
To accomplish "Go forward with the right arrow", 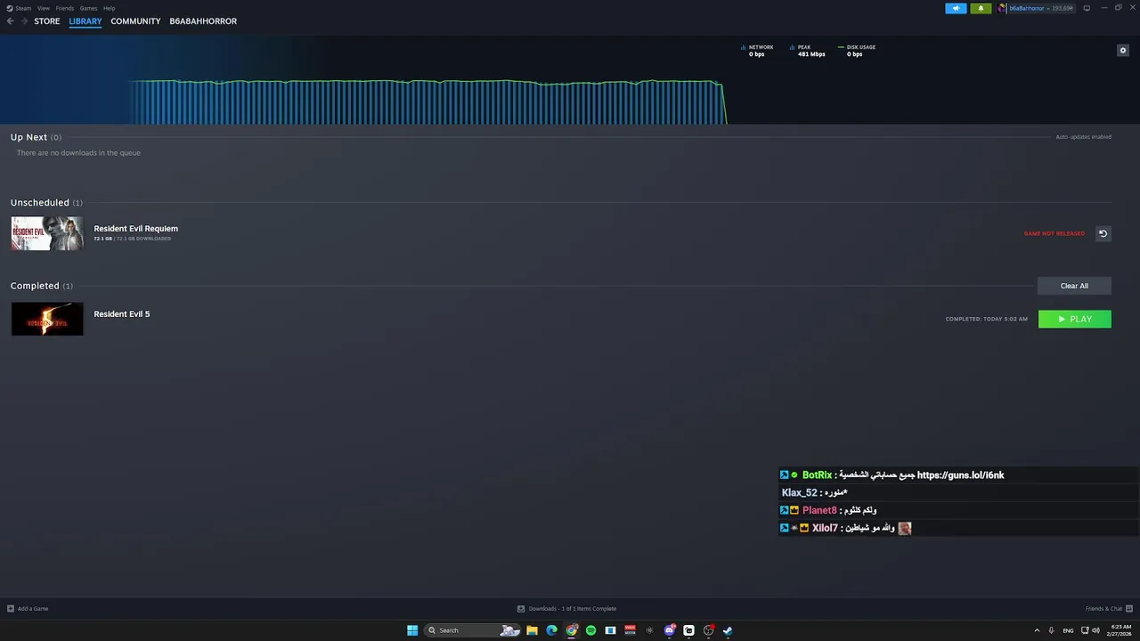I will (25, 21).
